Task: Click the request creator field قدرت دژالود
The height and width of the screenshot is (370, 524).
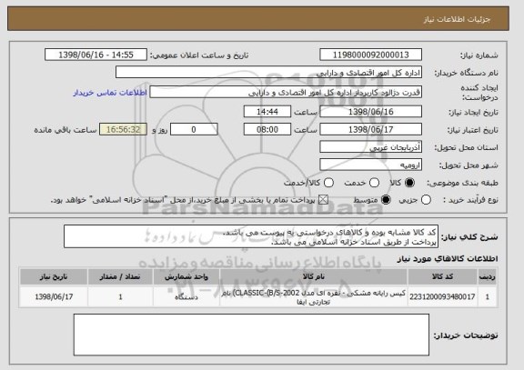Action: pyautogui.click(x=286, y=93)
